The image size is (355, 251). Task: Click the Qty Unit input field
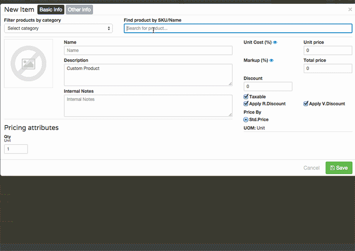pos(16,149)
